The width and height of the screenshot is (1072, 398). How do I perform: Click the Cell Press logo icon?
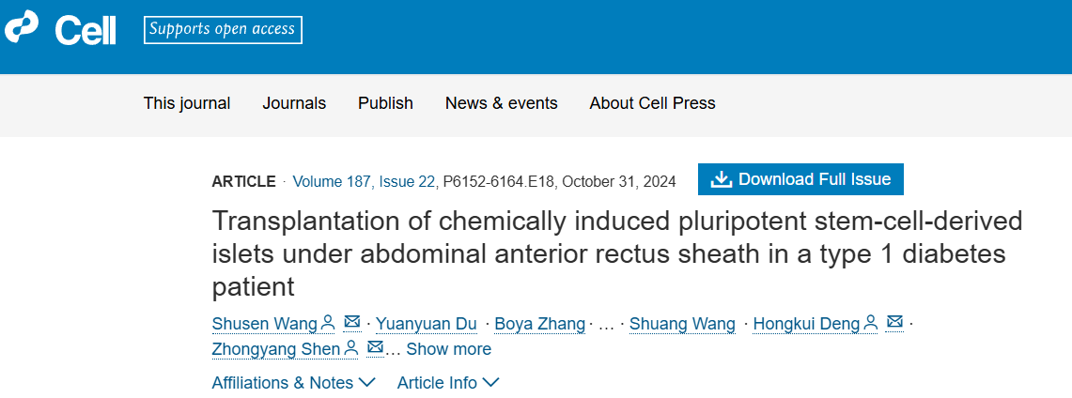pos(23,29)
